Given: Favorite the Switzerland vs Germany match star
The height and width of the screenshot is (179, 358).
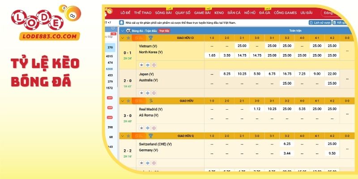Looking at the screenshot, I should (141, 163).
